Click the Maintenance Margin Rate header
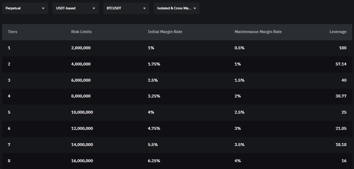The width and height of the screenshot is (354, 169). pos(258,32)
